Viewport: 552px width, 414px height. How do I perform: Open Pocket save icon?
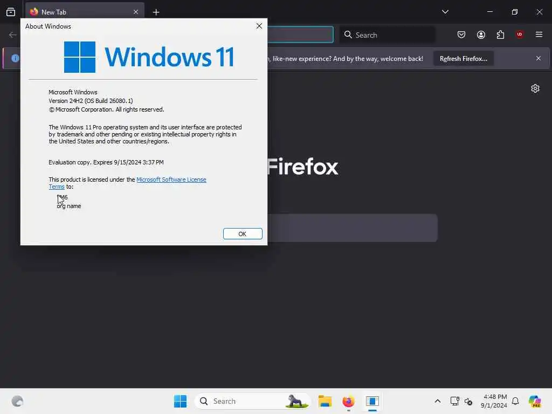[x=461, y=34]
